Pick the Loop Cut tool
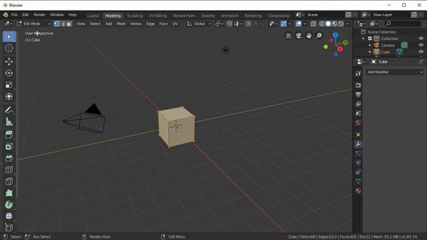 [9, 170]
